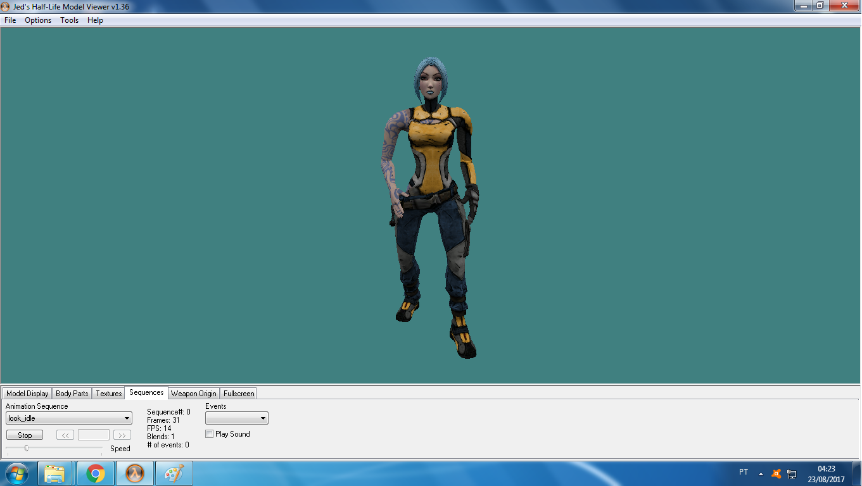Click the 'Frames: 31' text
The image size is (862, 486).
pyautogui.click(x=163, y=420)
